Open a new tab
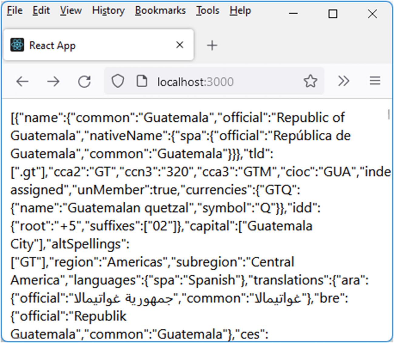The image size is (394, 343). click(x=212, y=45)
